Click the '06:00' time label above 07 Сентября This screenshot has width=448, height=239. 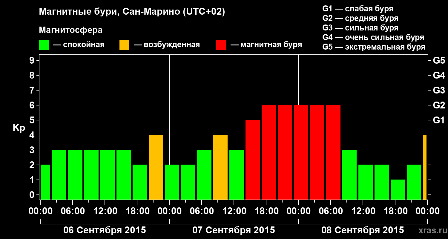(202, 212)
